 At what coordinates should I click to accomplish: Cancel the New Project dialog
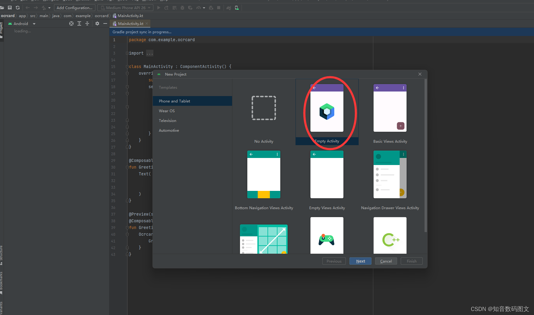(x=386, y=261)
